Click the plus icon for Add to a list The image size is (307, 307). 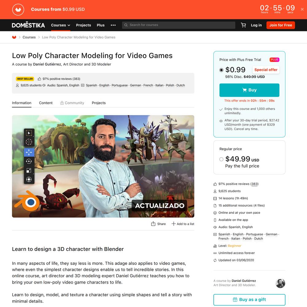(x=173, y=224)
